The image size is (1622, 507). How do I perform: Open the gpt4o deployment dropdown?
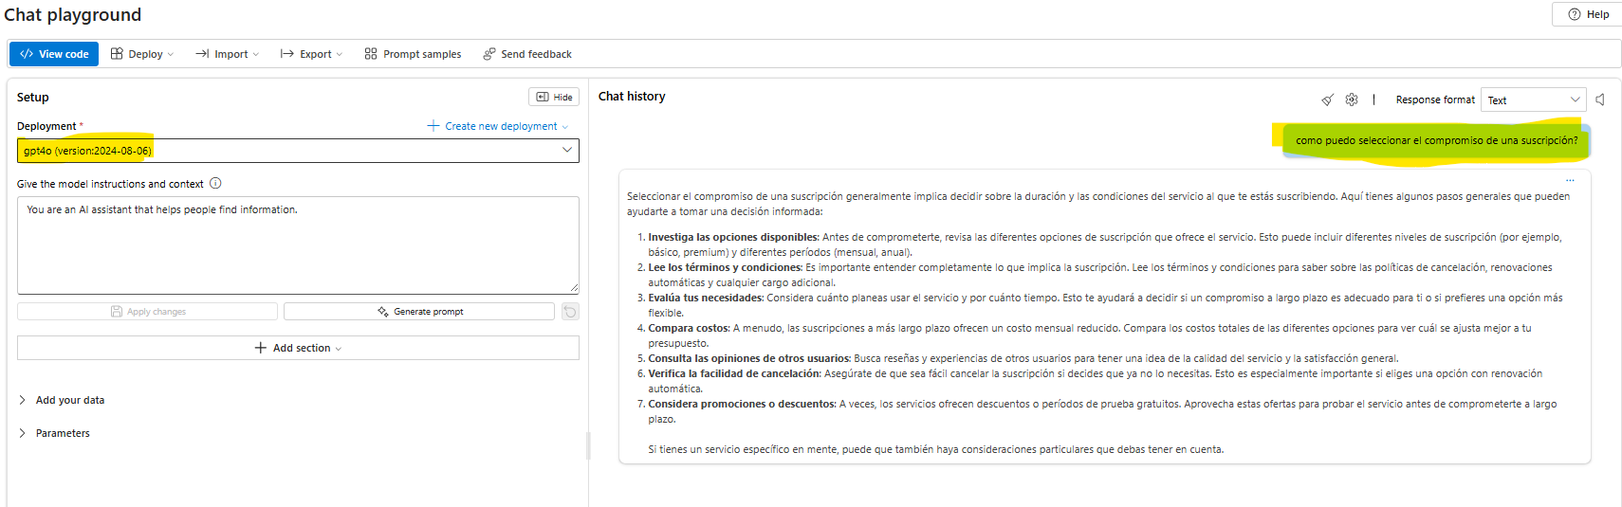click(298, 151)
